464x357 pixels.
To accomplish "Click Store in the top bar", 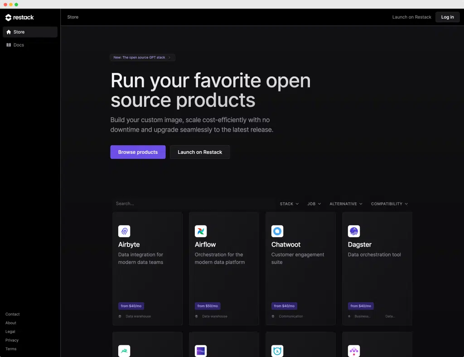I will (73, 17).
